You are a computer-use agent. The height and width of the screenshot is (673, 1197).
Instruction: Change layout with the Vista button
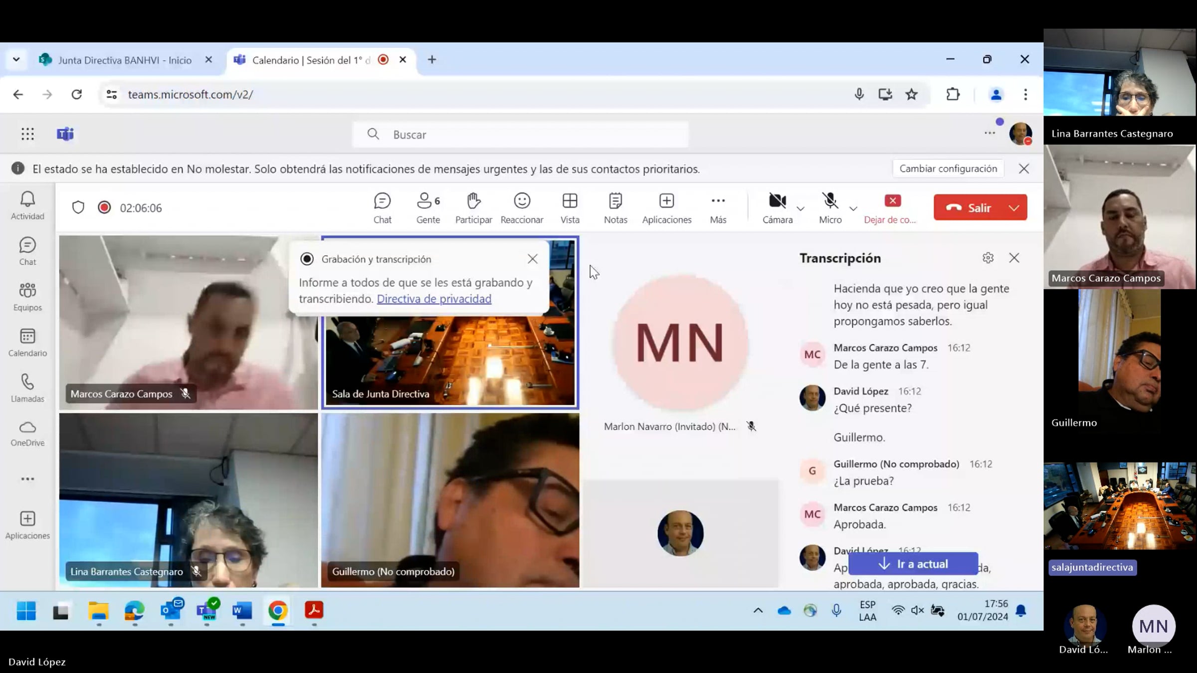570,208
